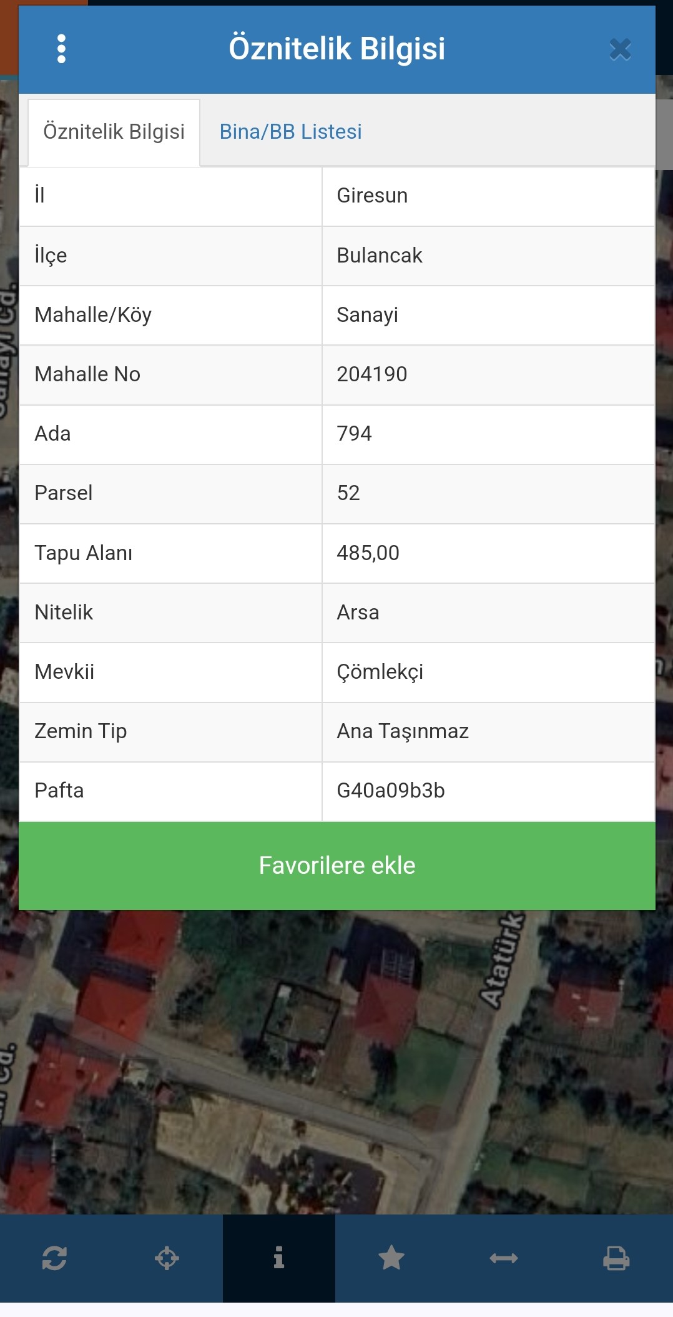The height and width of the screenshot is (1317, 673).
Task: Tap the Atatürk street label on map
Action: tap(503, 961)
